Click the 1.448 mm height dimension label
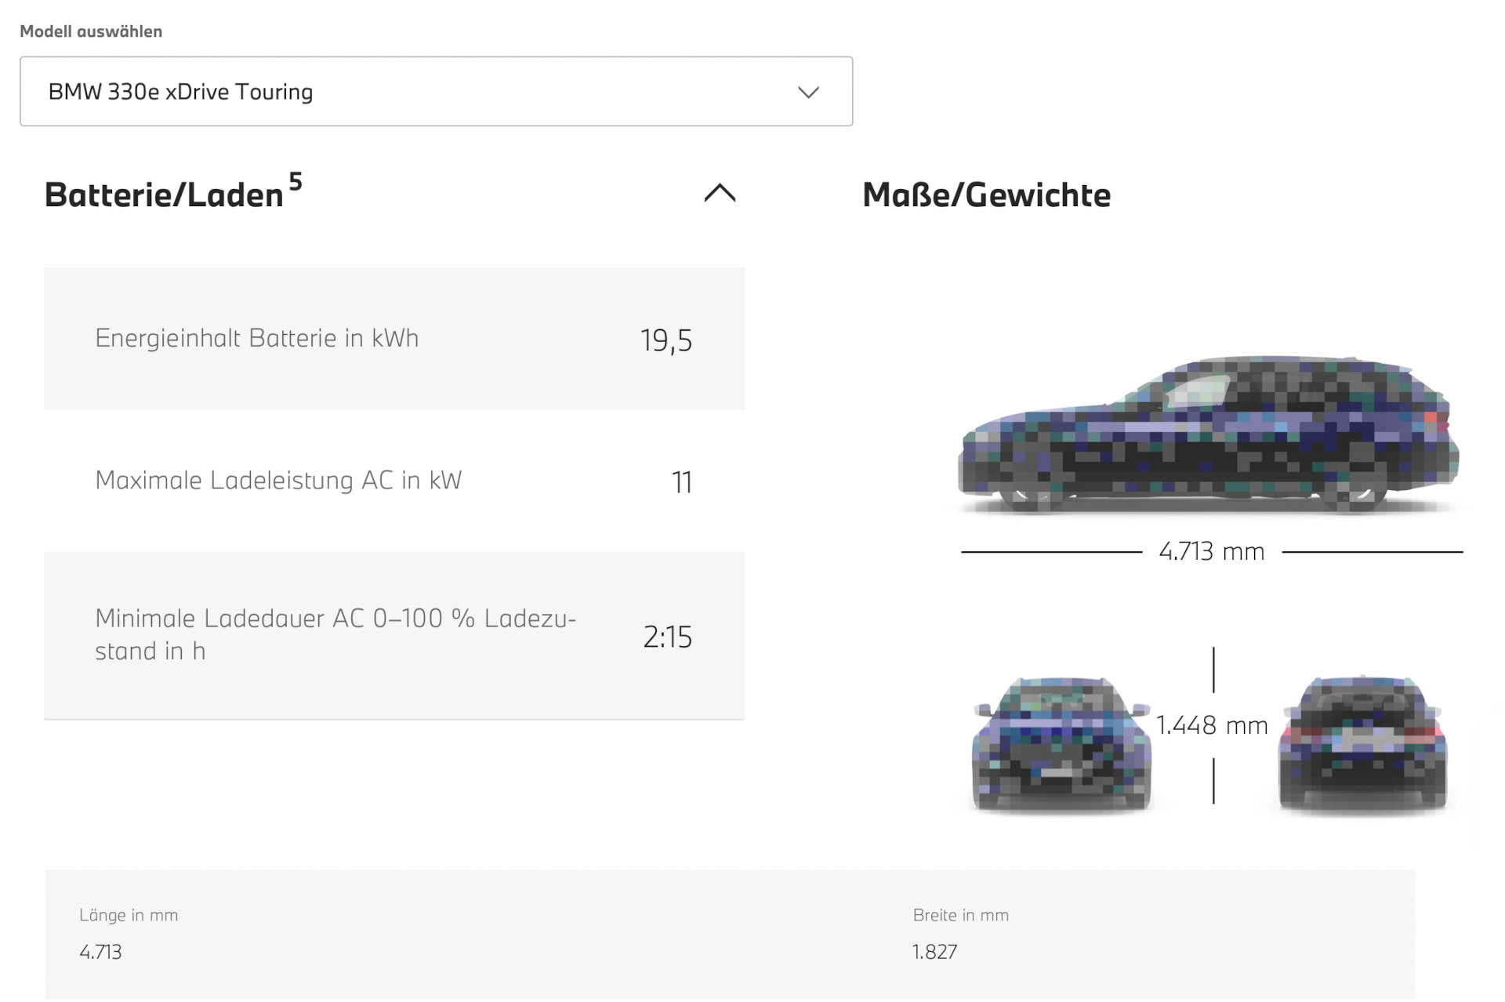Image resolution: width=1505 pixels, height=1002 pixels. click(x=1212, y=725)
